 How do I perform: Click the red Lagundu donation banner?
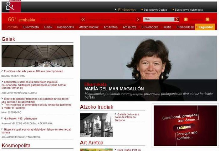coord(185,126)
